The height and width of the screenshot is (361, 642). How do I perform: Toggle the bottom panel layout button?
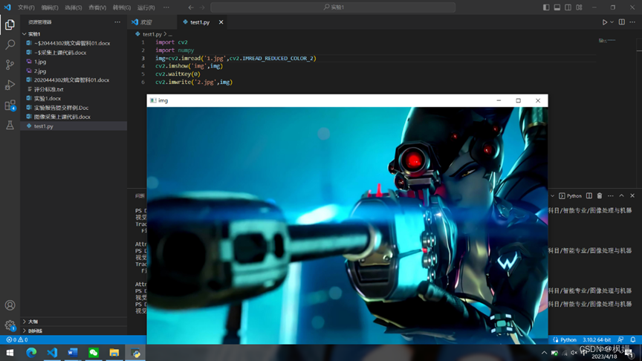[557, 7]
